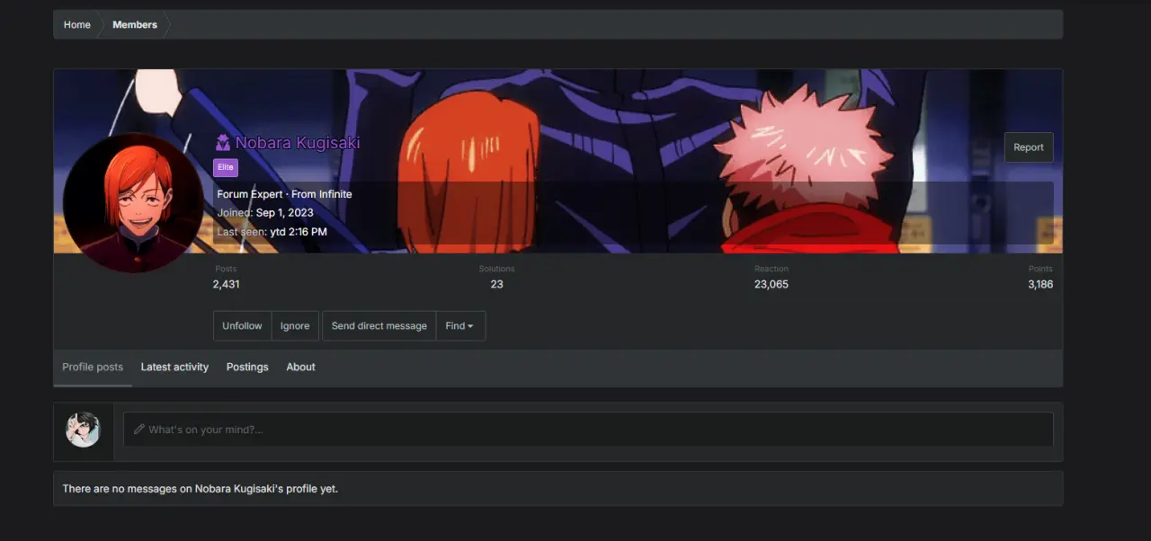Click the Elite user badge
Screen dimensions: 1151x541
pos(226,167)
